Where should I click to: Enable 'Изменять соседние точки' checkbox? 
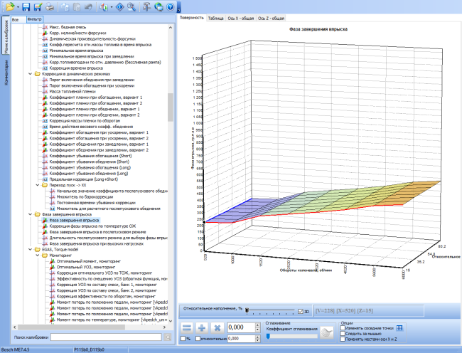tap(343, 328)
